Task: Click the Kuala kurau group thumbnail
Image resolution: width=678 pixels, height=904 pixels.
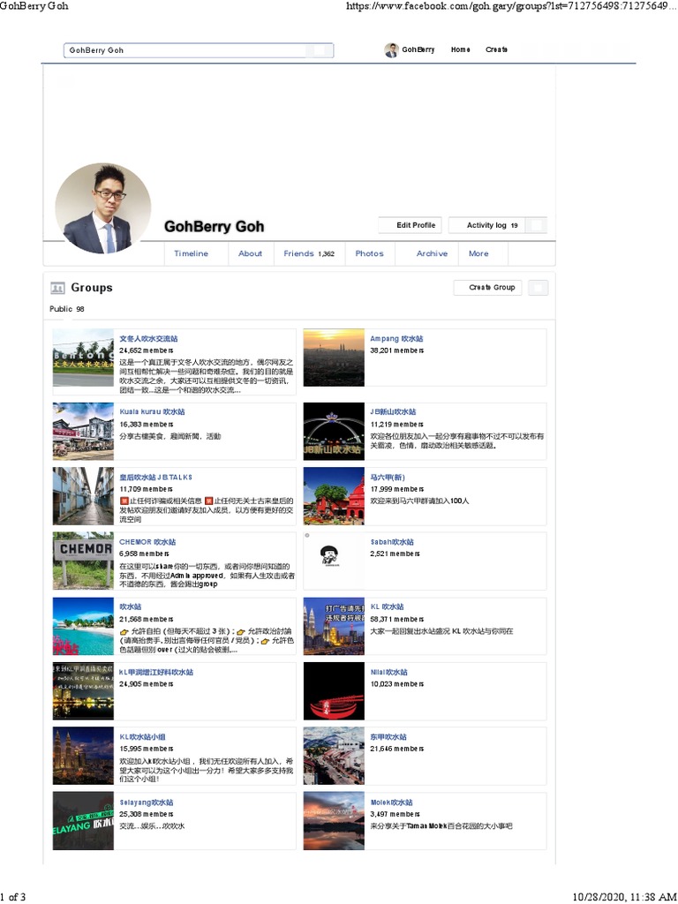Action: click(x=83, y=431)
